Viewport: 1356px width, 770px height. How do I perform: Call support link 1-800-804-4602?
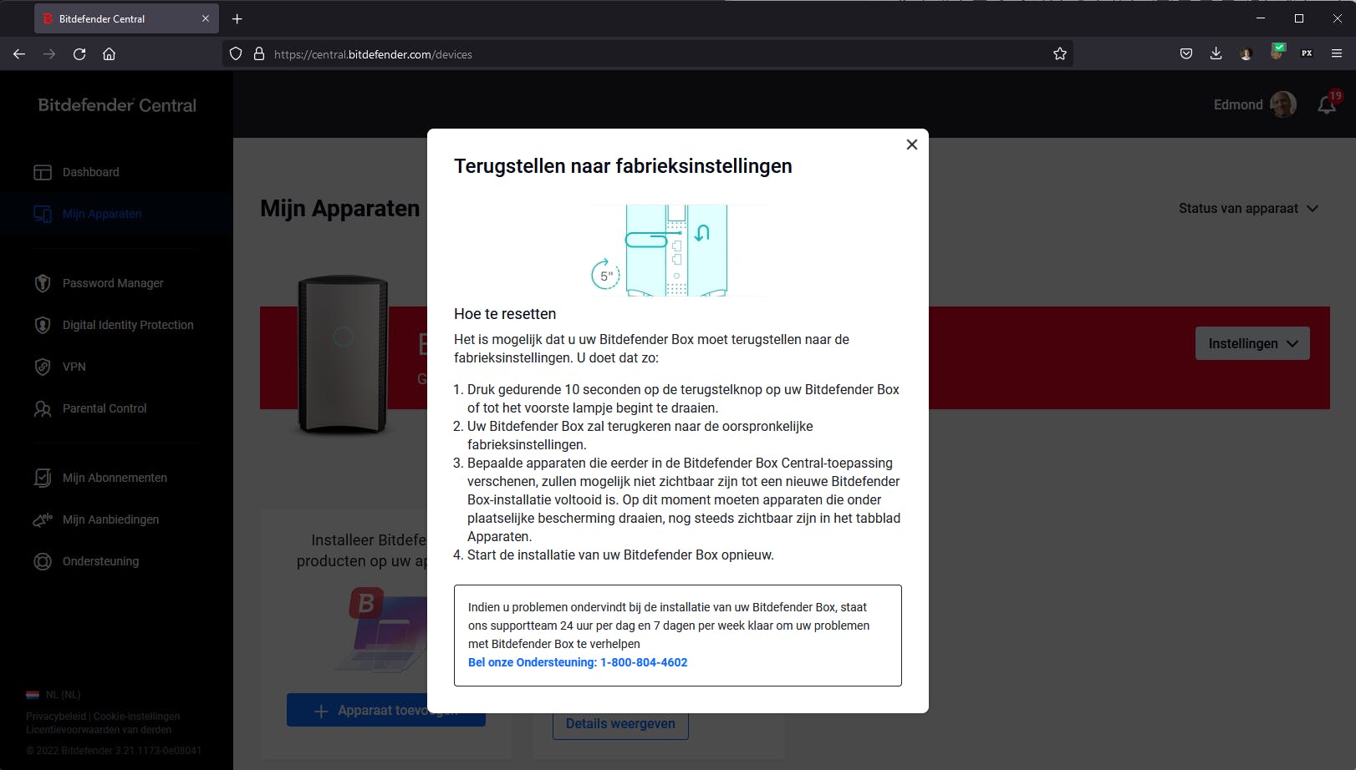click(x=578, y=662)
